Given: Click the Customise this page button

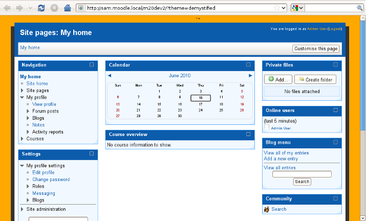Looking at the screenshot, I should [316, 49].
